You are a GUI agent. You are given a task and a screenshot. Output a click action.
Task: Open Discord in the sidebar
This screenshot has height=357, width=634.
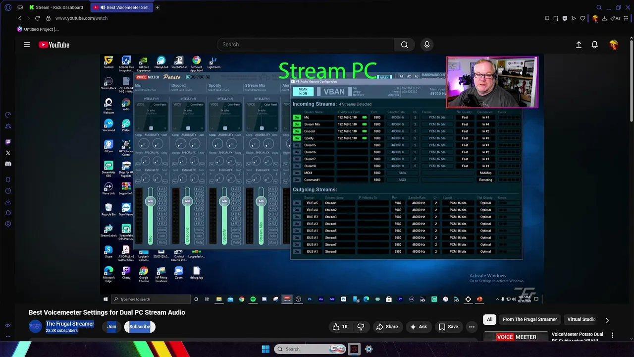coord(8,164)
